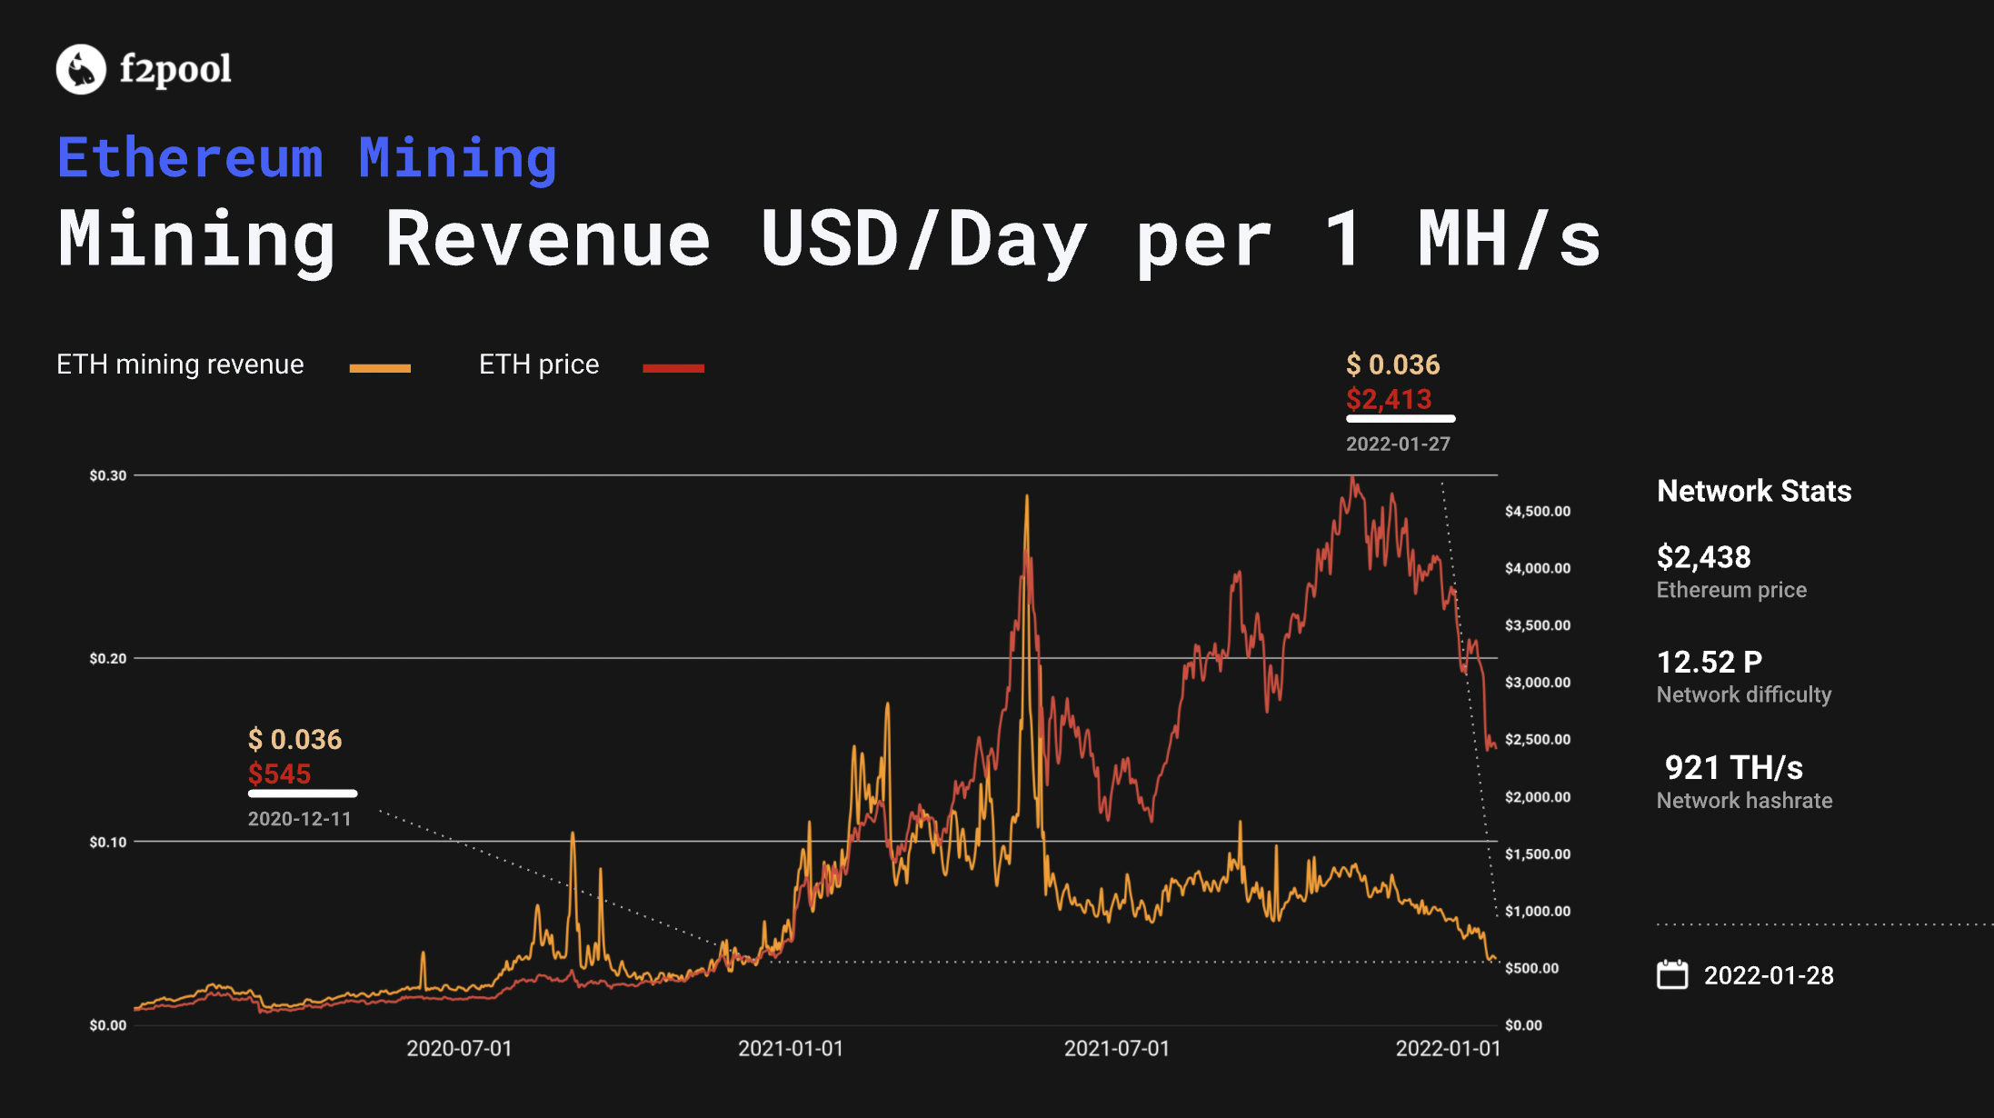The height and width of the screenshot is (1118, 1994).
Task: Click the '$545' red price annotation
Action: [279, 774]
